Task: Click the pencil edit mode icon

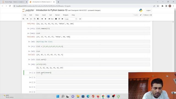Action: click(x=141, y=15)
